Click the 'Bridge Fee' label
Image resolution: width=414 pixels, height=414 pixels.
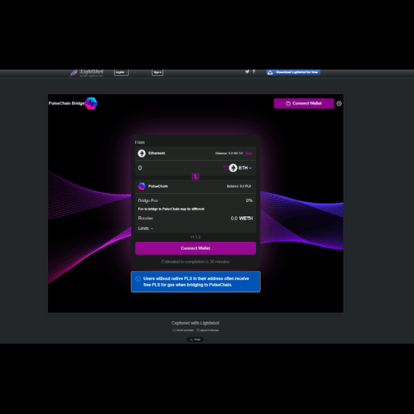pos(148,200)
